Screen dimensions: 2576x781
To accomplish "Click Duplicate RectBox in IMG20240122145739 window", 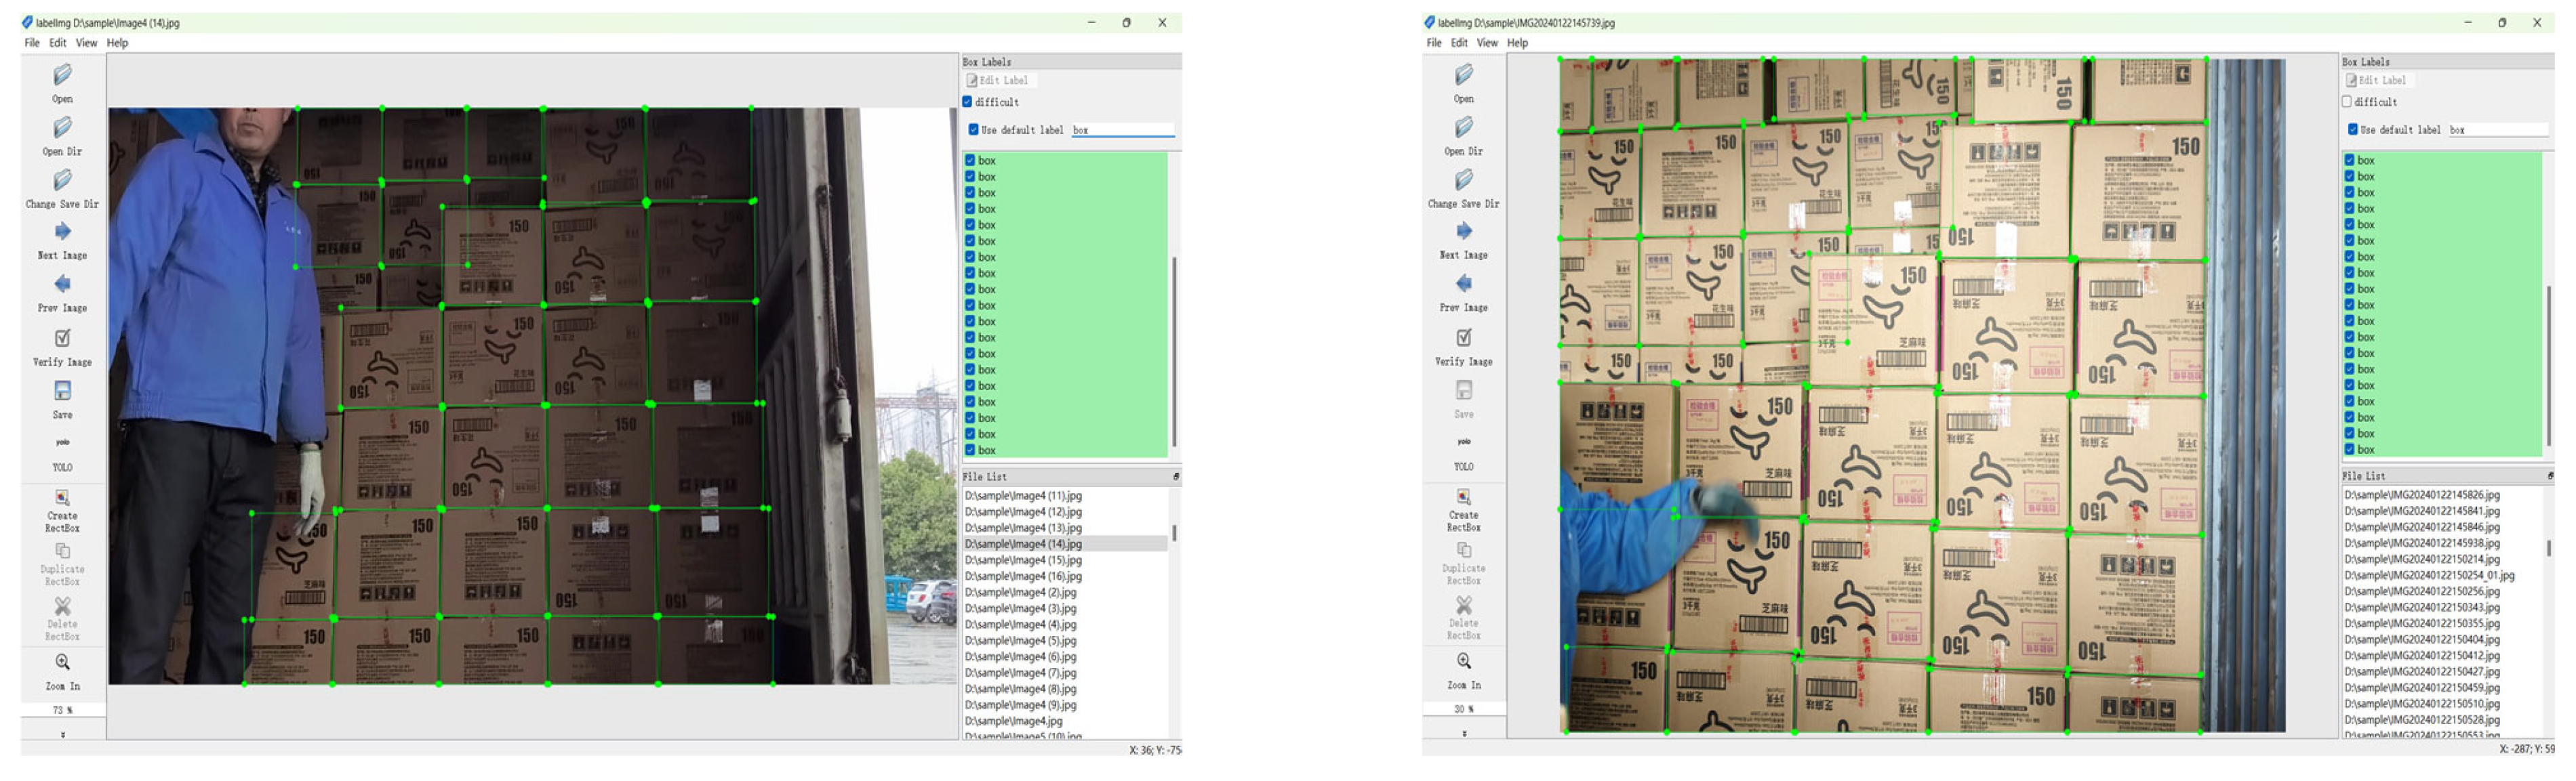I will pyautogui.click(x=1464, y=550).
